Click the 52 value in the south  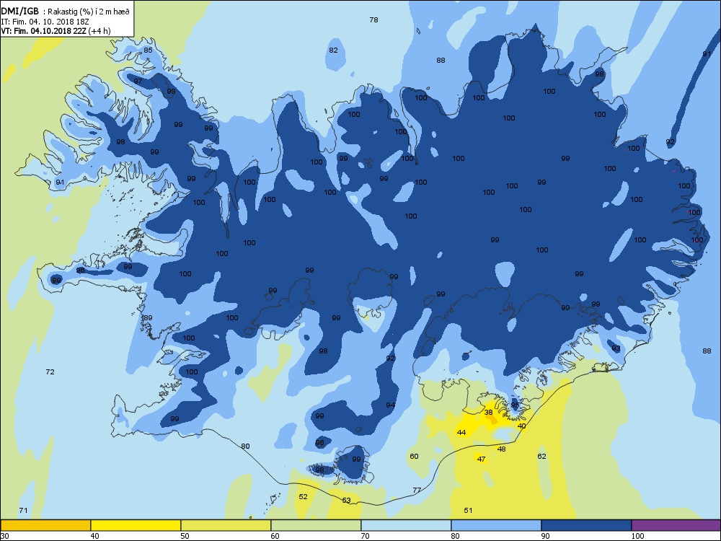(303, 497)
